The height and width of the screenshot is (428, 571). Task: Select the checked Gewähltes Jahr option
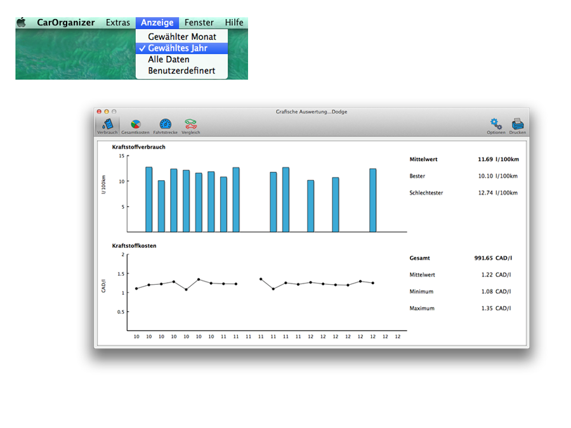pos(181,48)
